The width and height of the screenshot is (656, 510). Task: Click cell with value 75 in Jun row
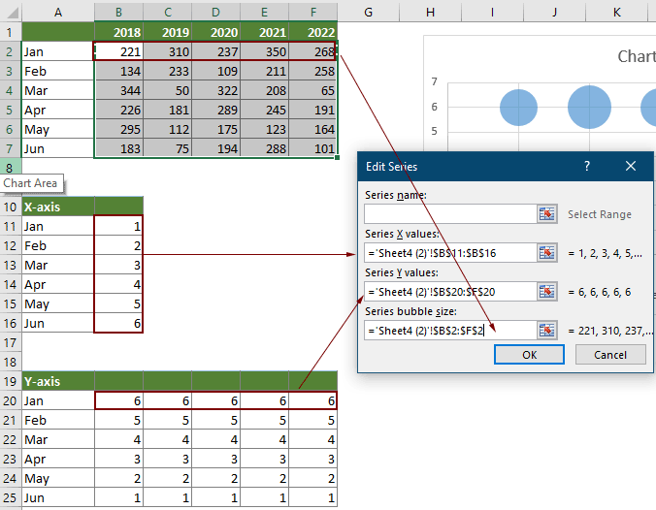point(167,148)
